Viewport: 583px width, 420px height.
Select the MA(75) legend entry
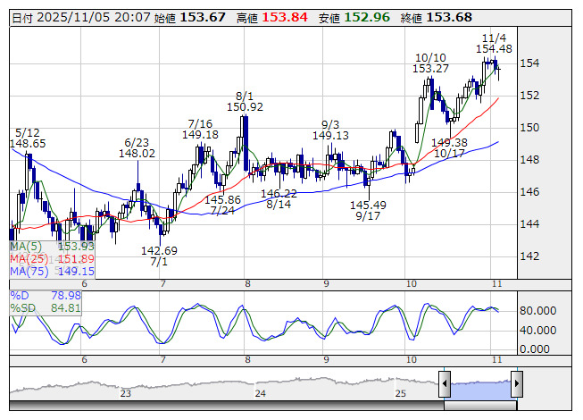click(52, 271)
